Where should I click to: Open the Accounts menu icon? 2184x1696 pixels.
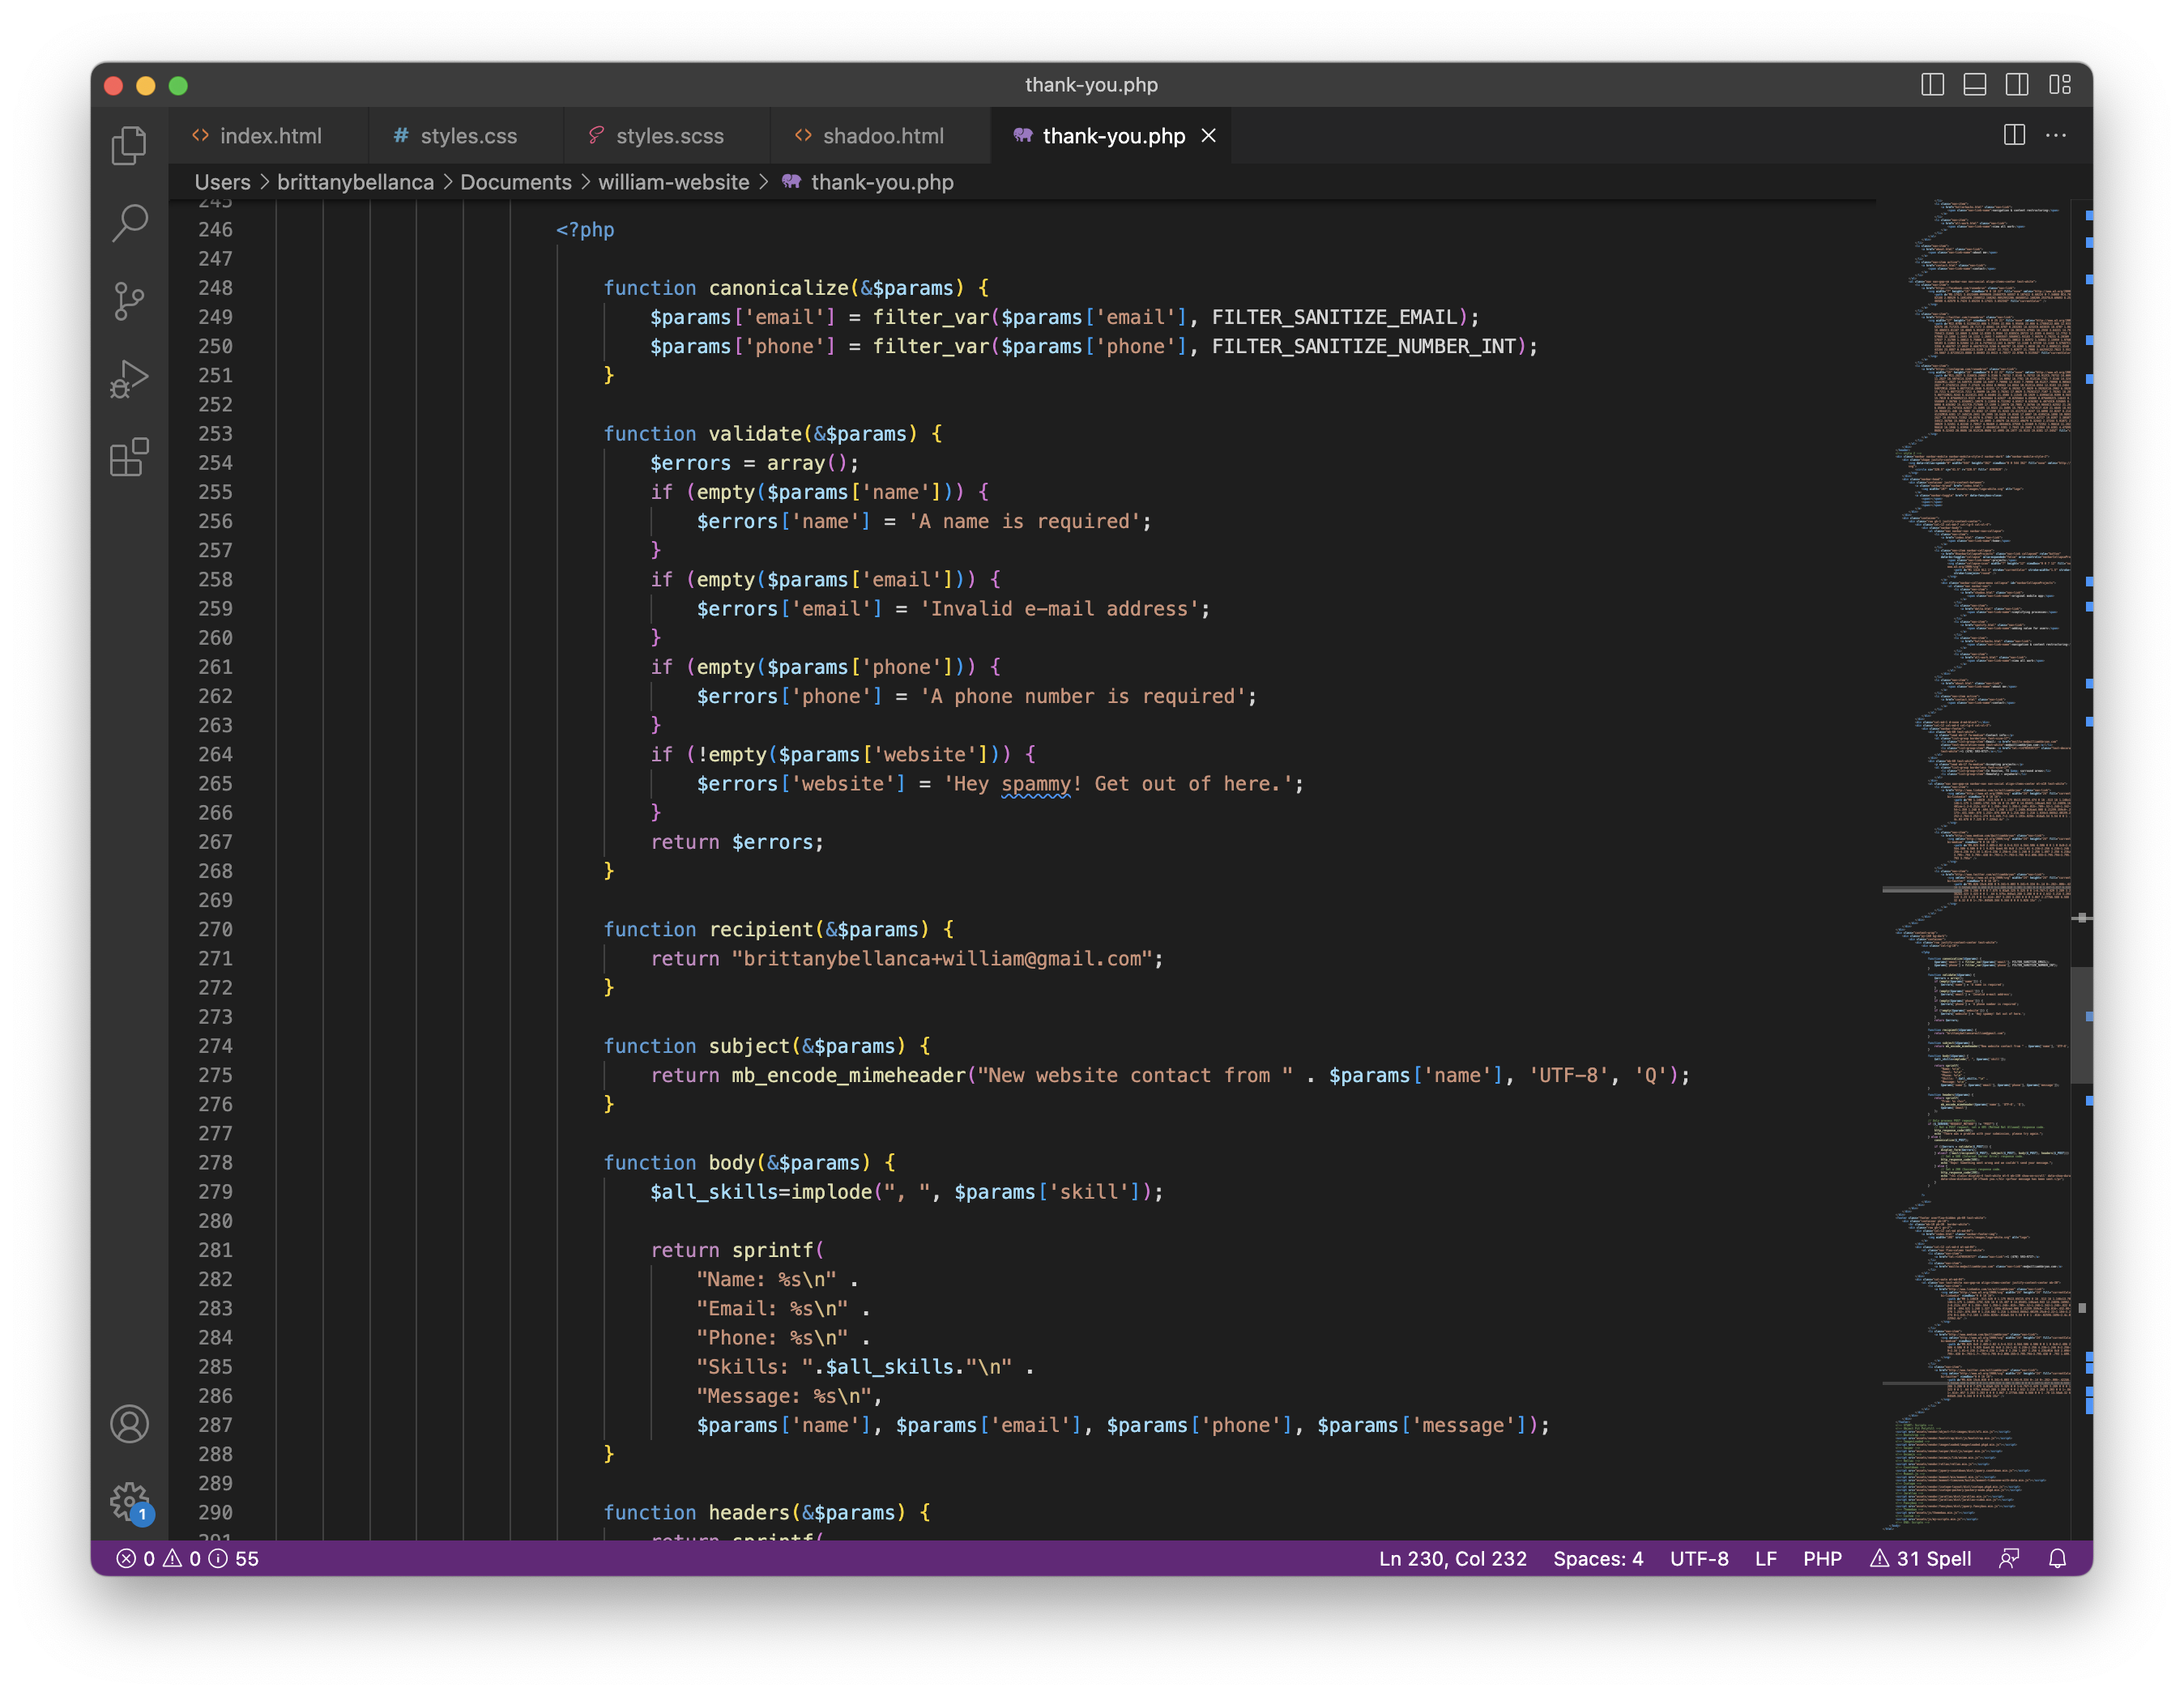pyautogui.click(x=129, y=1424)
